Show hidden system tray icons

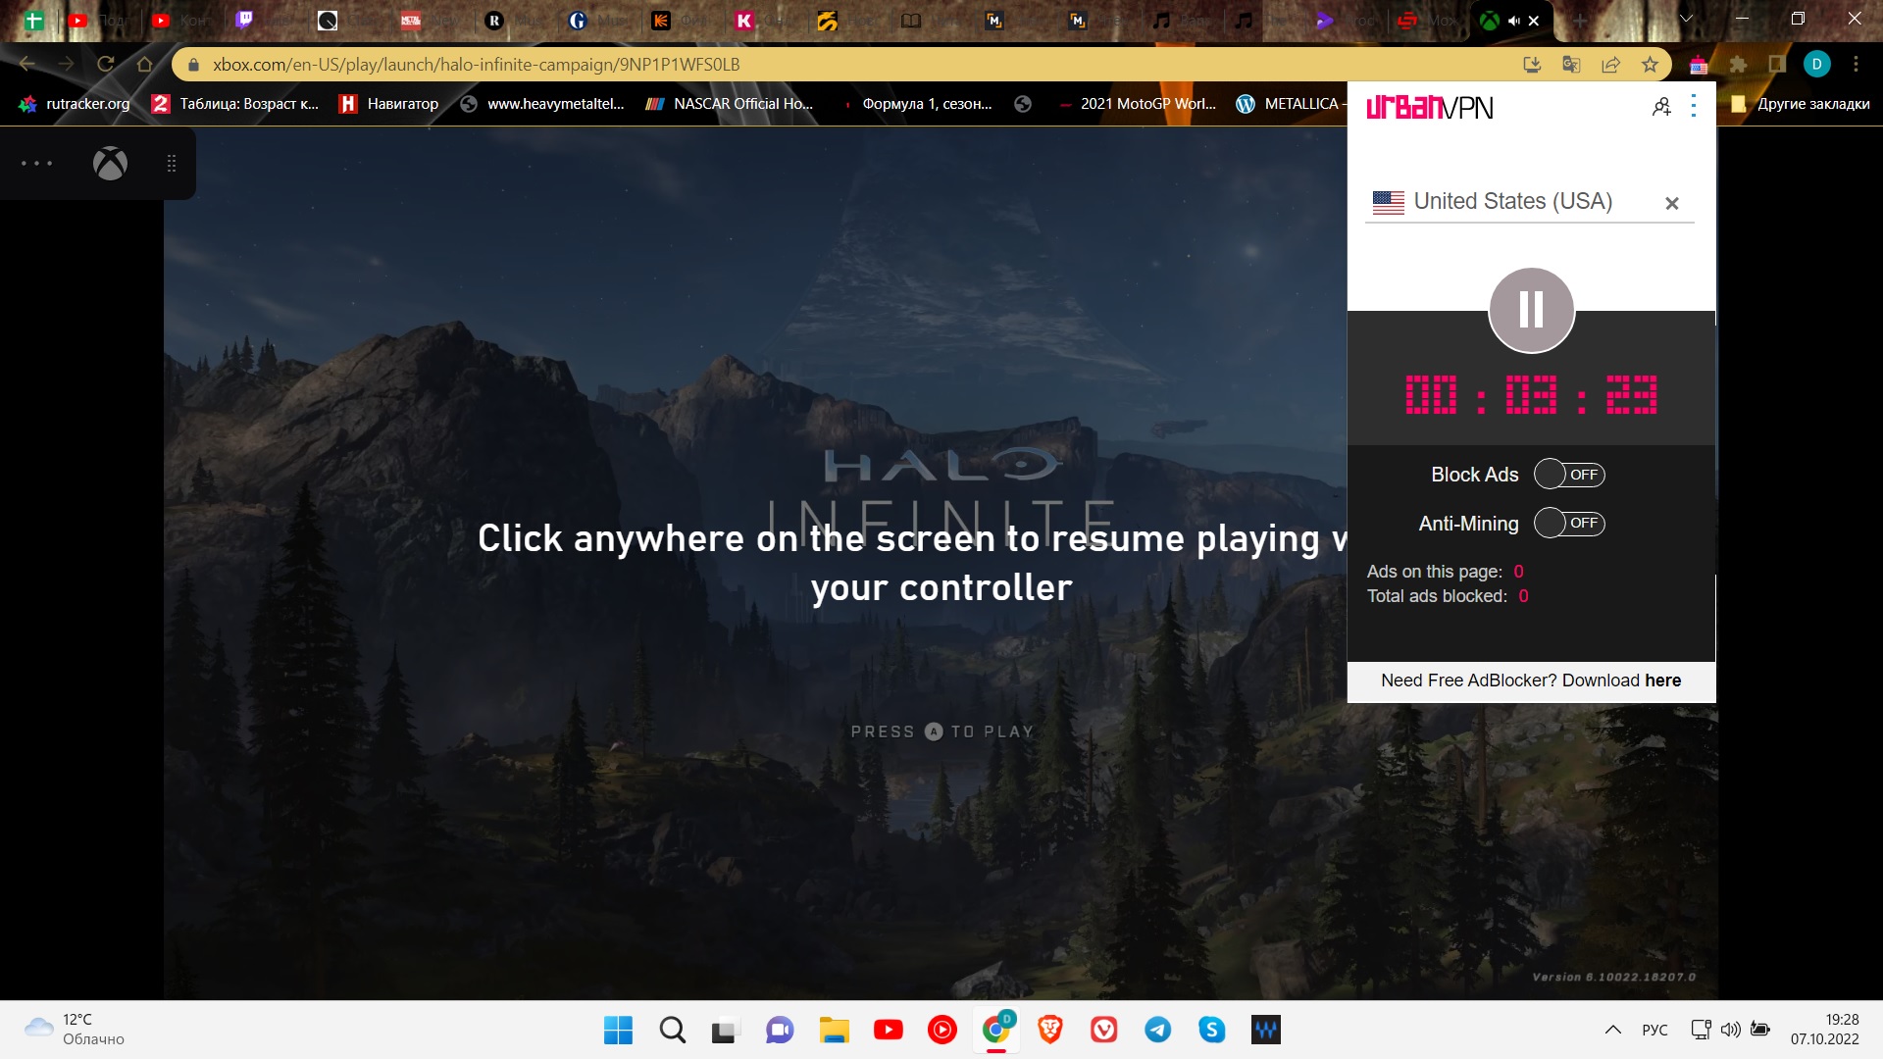point(1612,1030)
